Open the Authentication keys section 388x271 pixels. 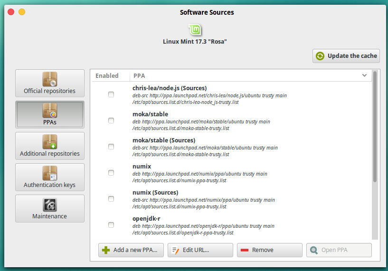pos(50,178)
